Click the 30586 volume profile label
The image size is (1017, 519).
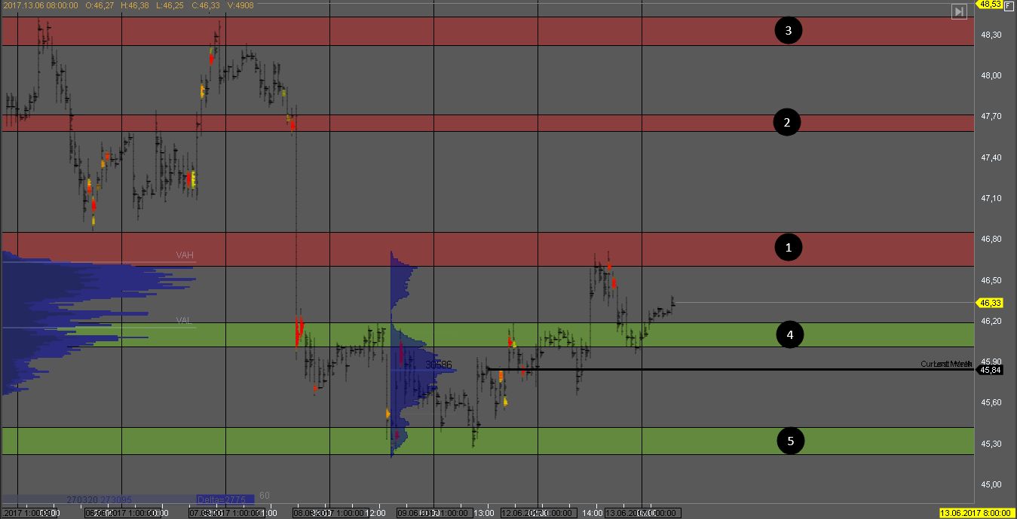click(x=438, y=365)
